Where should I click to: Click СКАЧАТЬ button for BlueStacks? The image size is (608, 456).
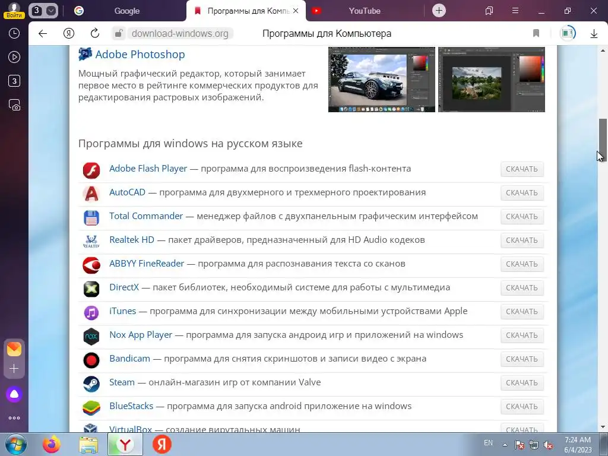[x=522, y=406]
